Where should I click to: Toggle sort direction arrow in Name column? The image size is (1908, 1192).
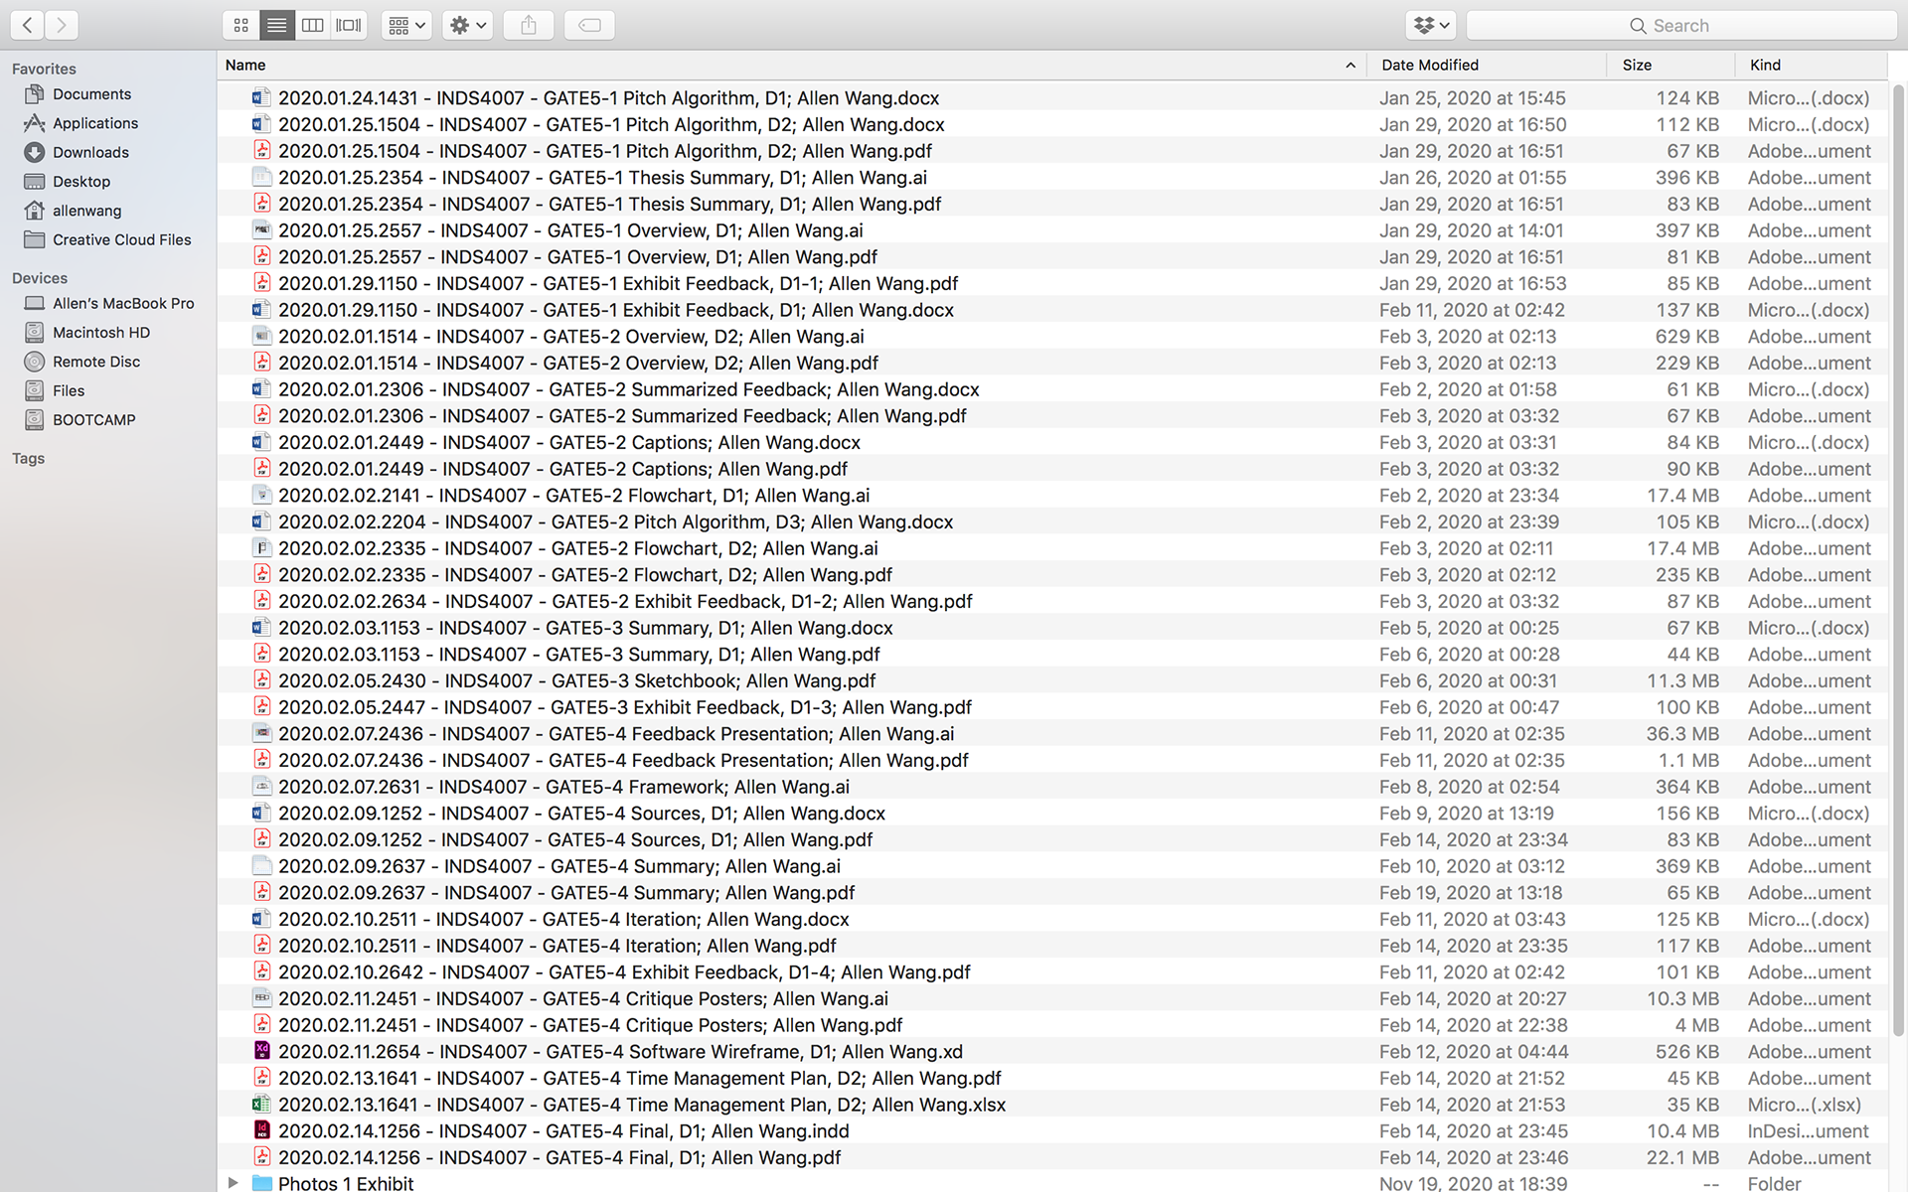[x=1350, y=66]
